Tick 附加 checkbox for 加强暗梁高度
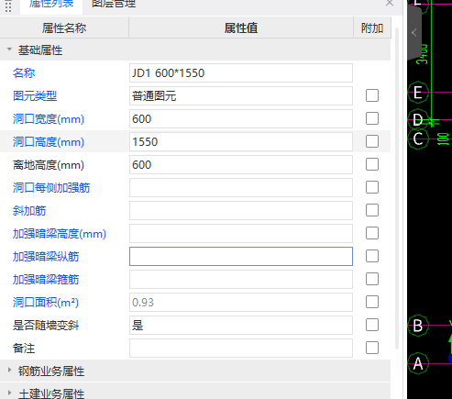 click(x=372, y=233)
